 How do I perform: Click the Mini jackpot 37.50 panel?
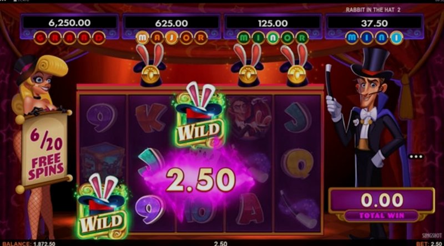click(374, 28)
